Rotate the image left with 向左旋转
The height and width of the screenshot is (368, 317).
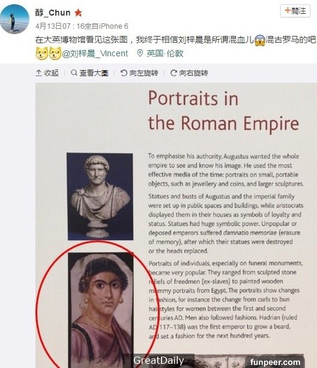[x=139, y=73]
